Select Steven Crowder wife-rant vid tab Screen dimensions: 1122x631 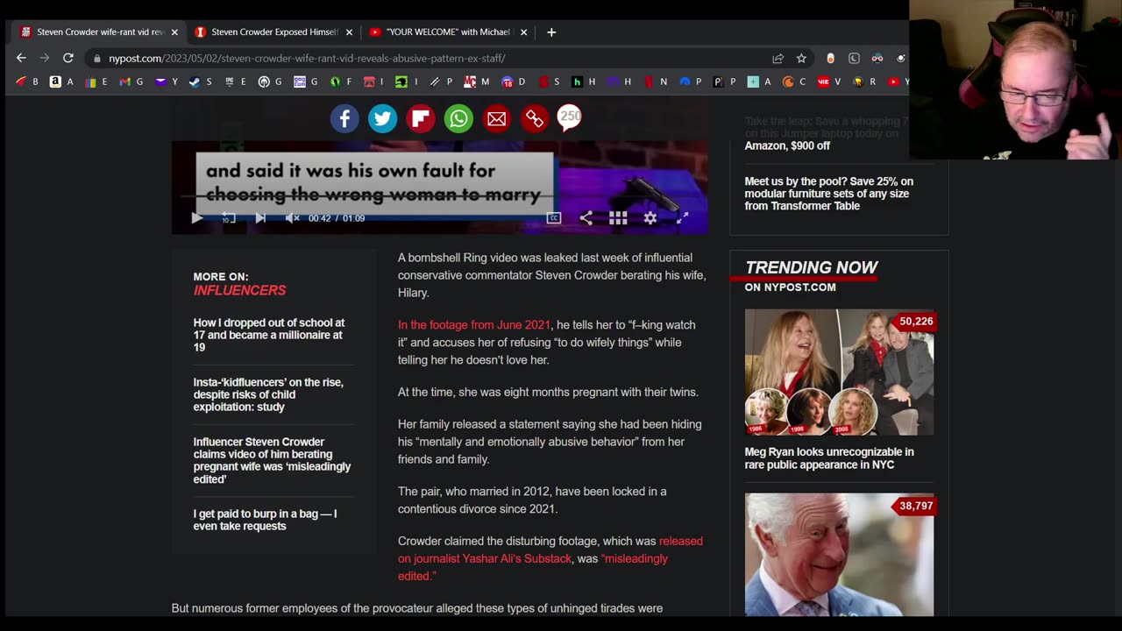tap(99, 32)
